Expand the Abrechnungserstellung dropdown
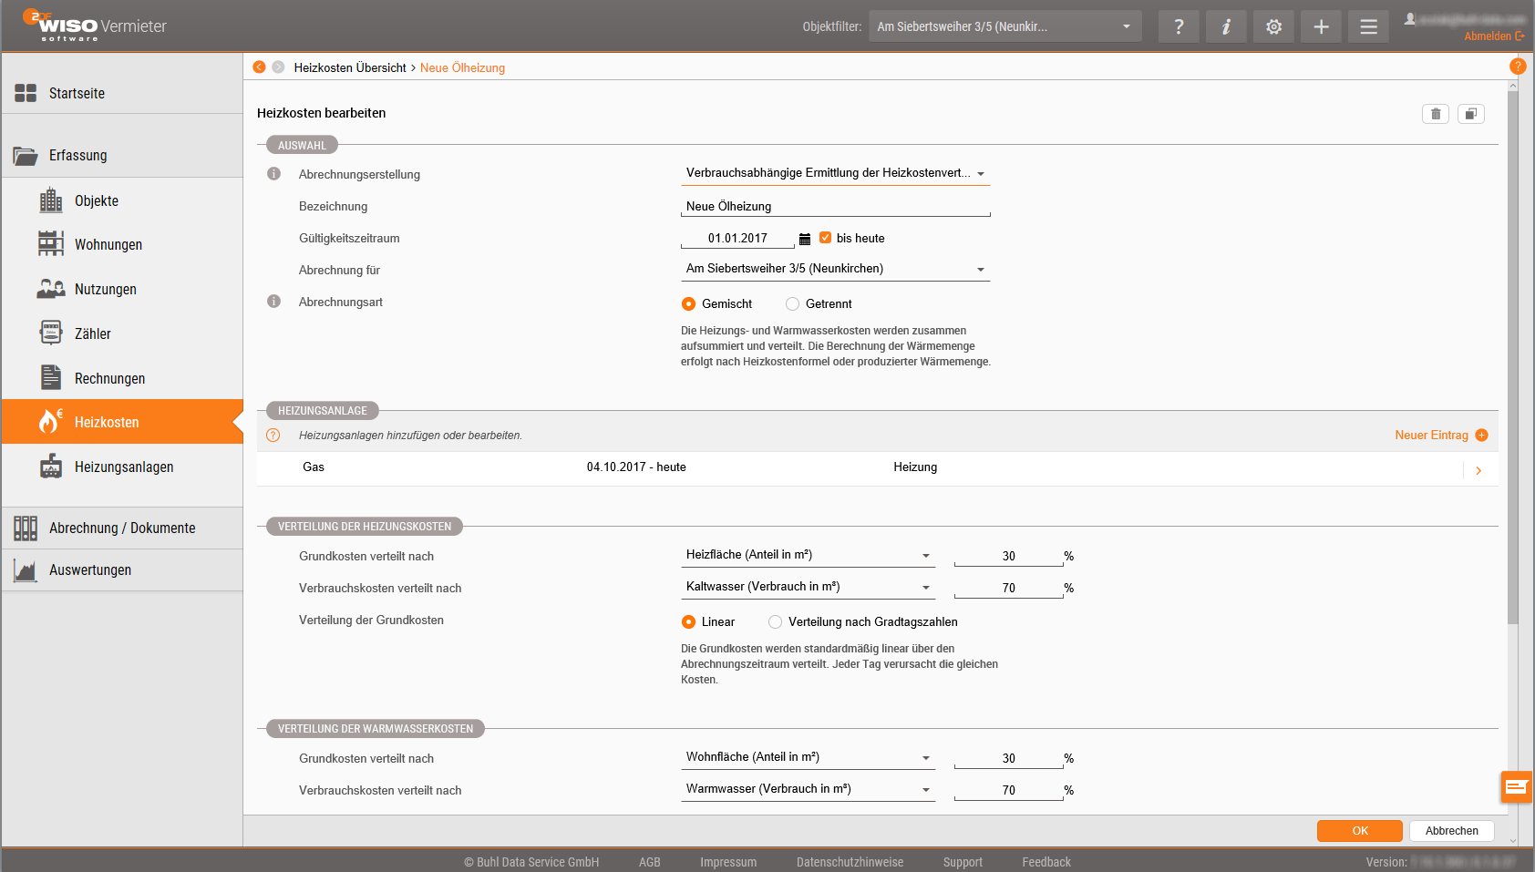 [x=982, y=173]
